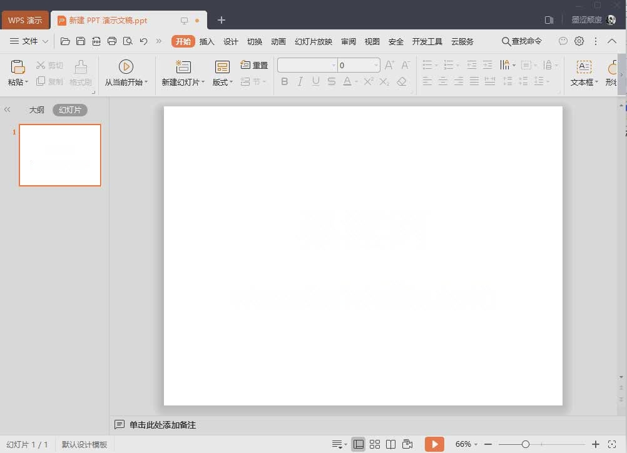The height and width of the screenshot is (453, 627).
Task: Expand the slide layout (版式) dropdown
Action: [232, 81]
